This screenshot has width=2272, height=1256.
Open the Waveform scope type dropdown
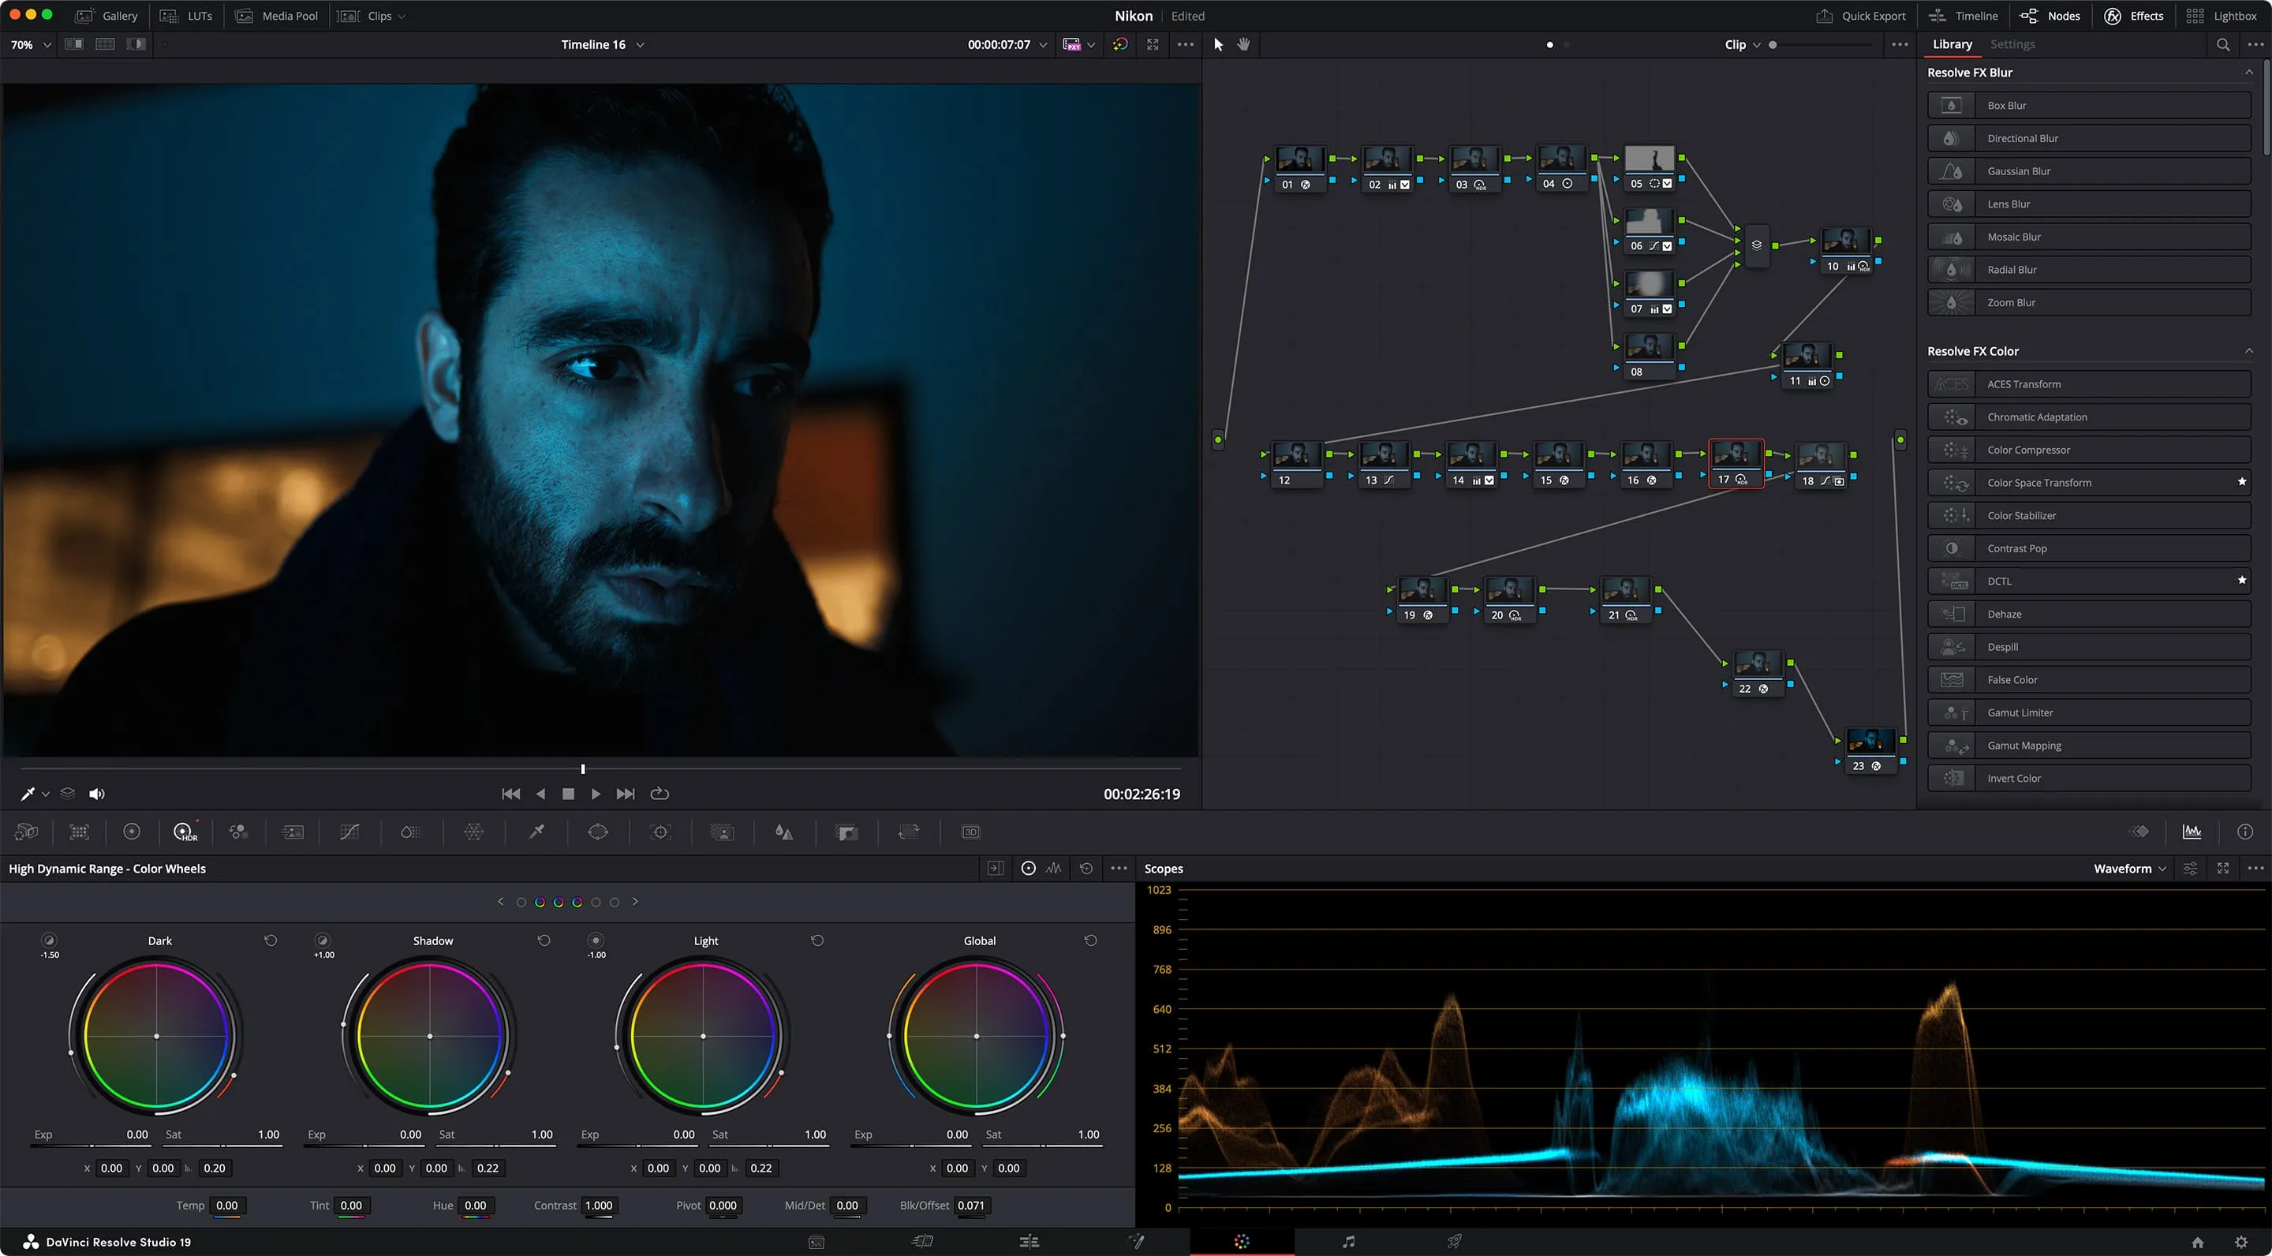2129,869
